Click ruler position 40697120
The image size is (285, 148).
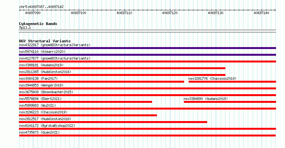(x=170, y=13)
